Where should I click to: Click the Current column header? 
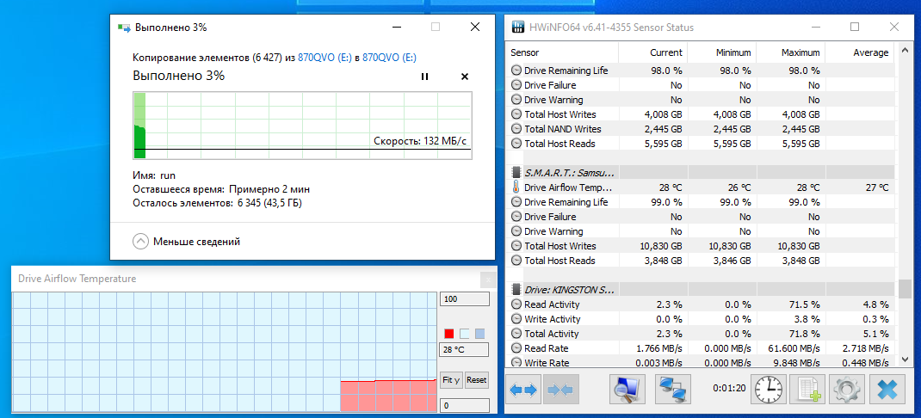[x=653, y=52]
